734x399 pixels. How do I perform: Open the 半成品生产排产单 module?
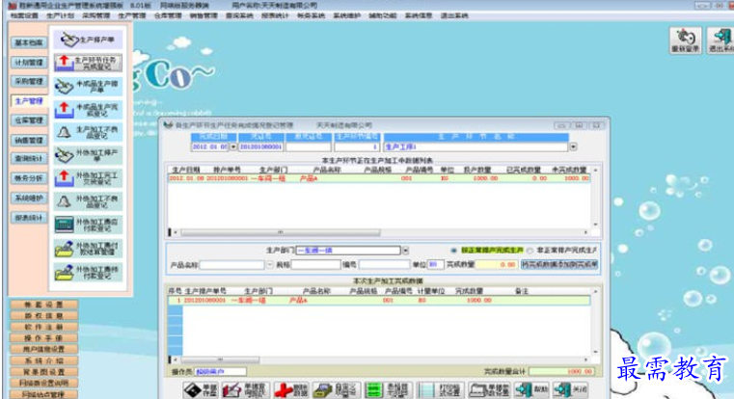(x=88, y=86)
